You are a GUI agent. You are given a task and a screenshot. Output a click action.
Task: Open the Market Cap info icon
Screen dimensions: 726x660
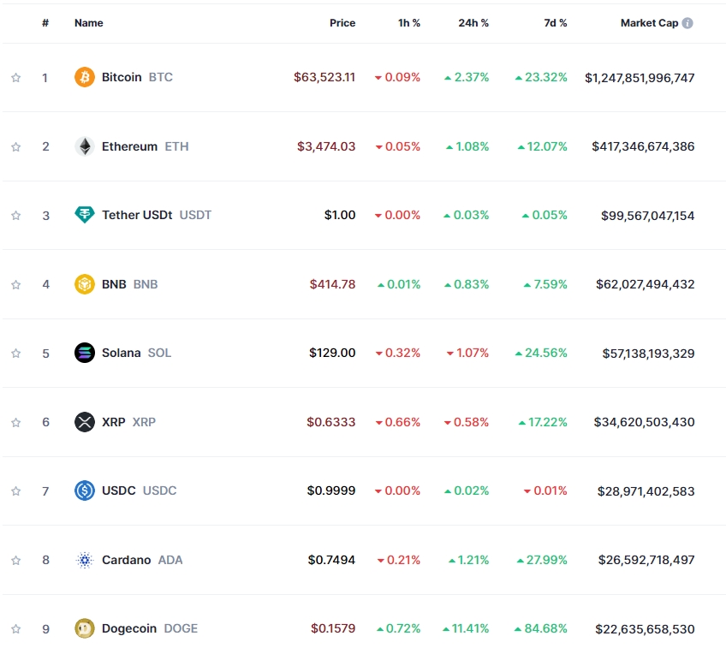click(687, 23)
